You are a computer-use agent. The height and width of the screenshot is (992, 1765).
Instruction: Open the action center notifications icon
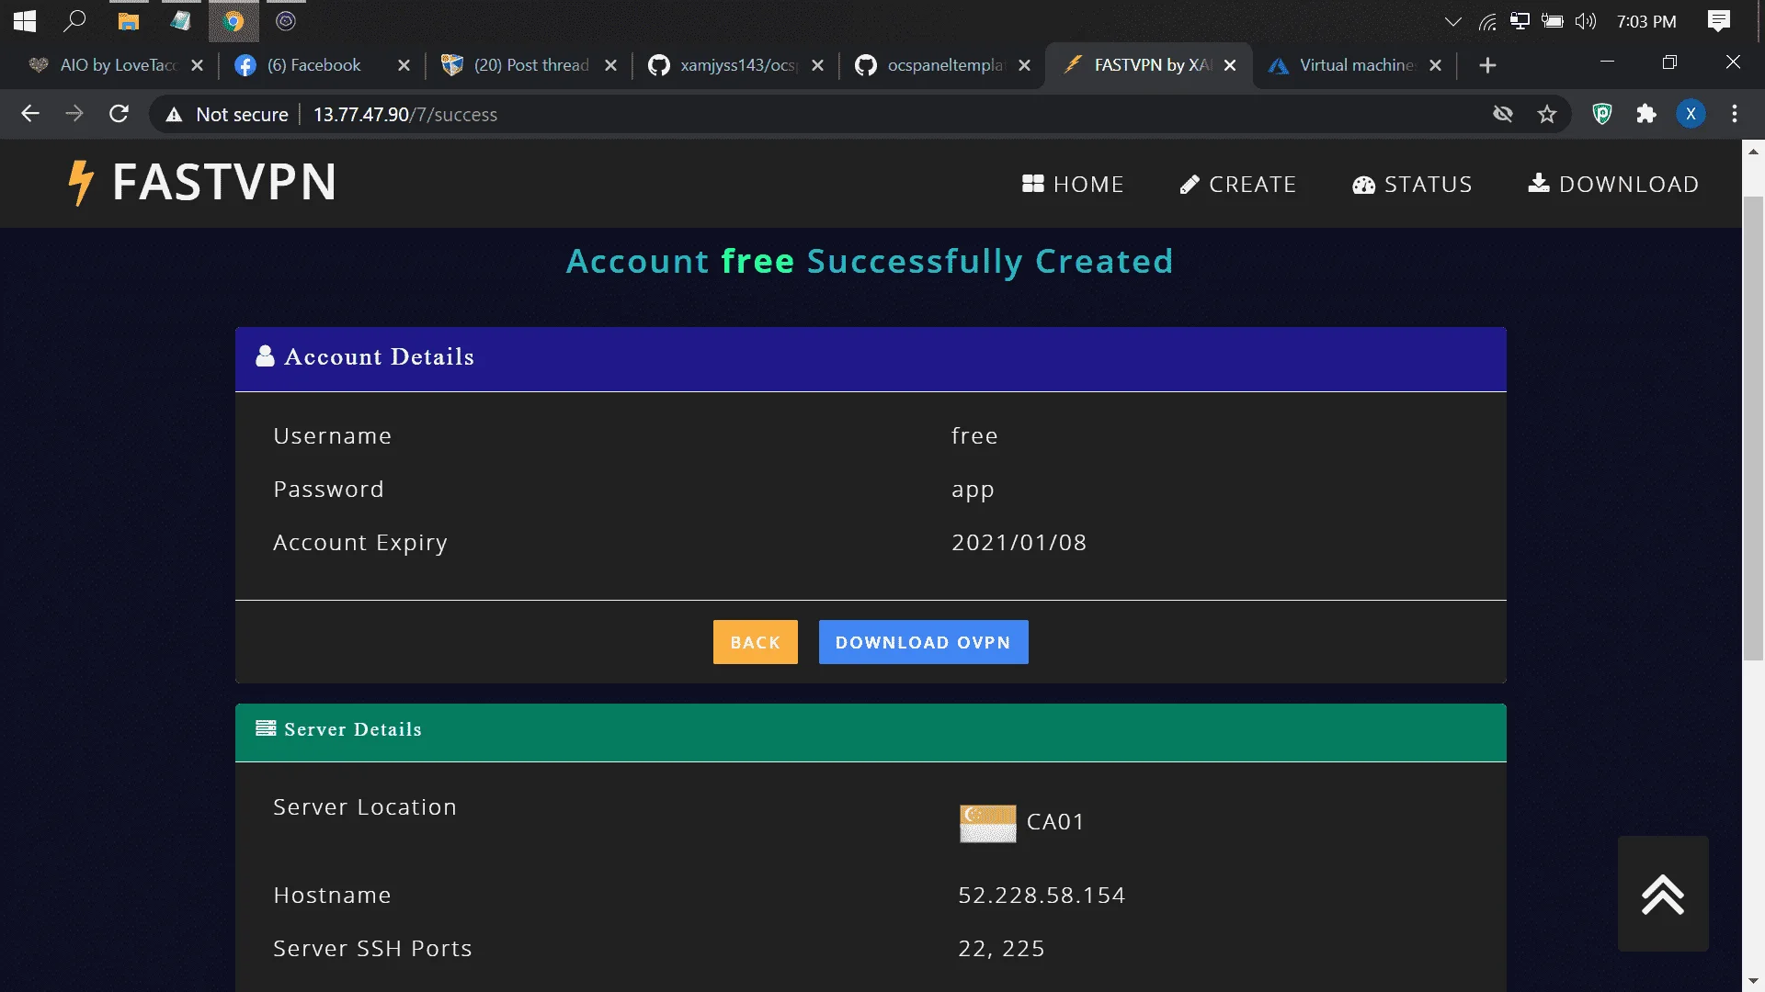coord(1719,21)
